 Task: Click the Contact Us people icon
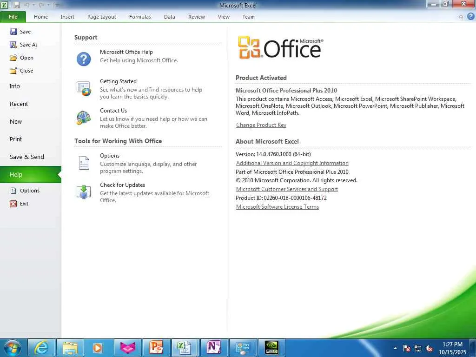[x=84, y=118]
